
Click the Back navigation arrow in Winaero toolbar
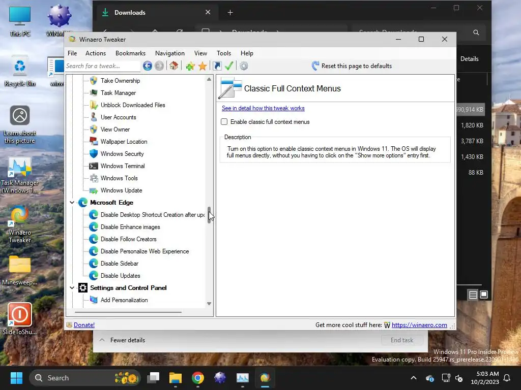(147, 66)
